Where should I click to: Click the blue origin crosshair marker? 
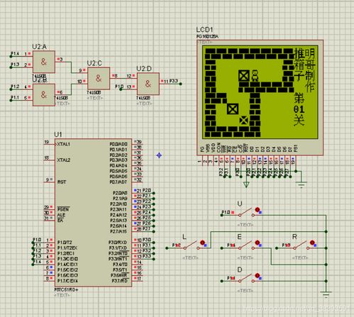tap(159, 155)
